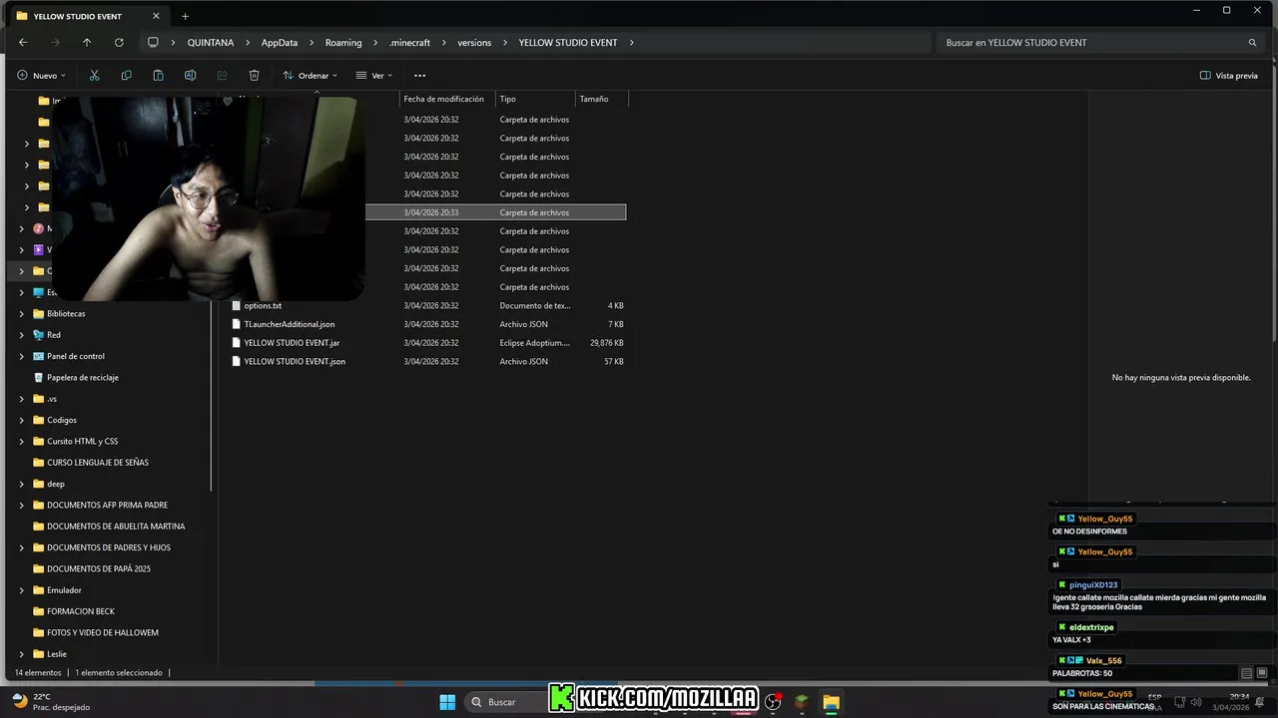Click the Share icon in toolbar
The width and height of the screenshot is (1278, 718).
tap(222, 75)
